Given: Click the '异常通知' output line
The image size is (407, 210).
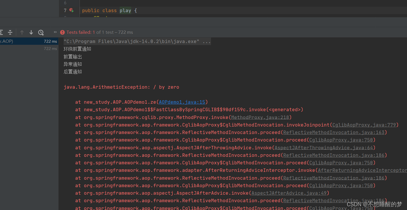Looking at the screenshot, I should point(73,64).
